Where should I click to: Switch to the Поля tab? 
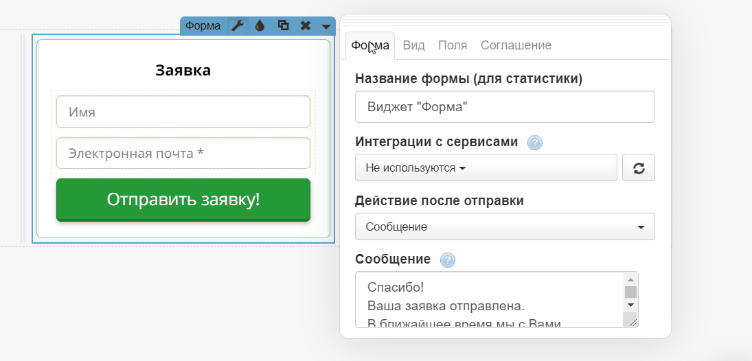tap(453, 45)
